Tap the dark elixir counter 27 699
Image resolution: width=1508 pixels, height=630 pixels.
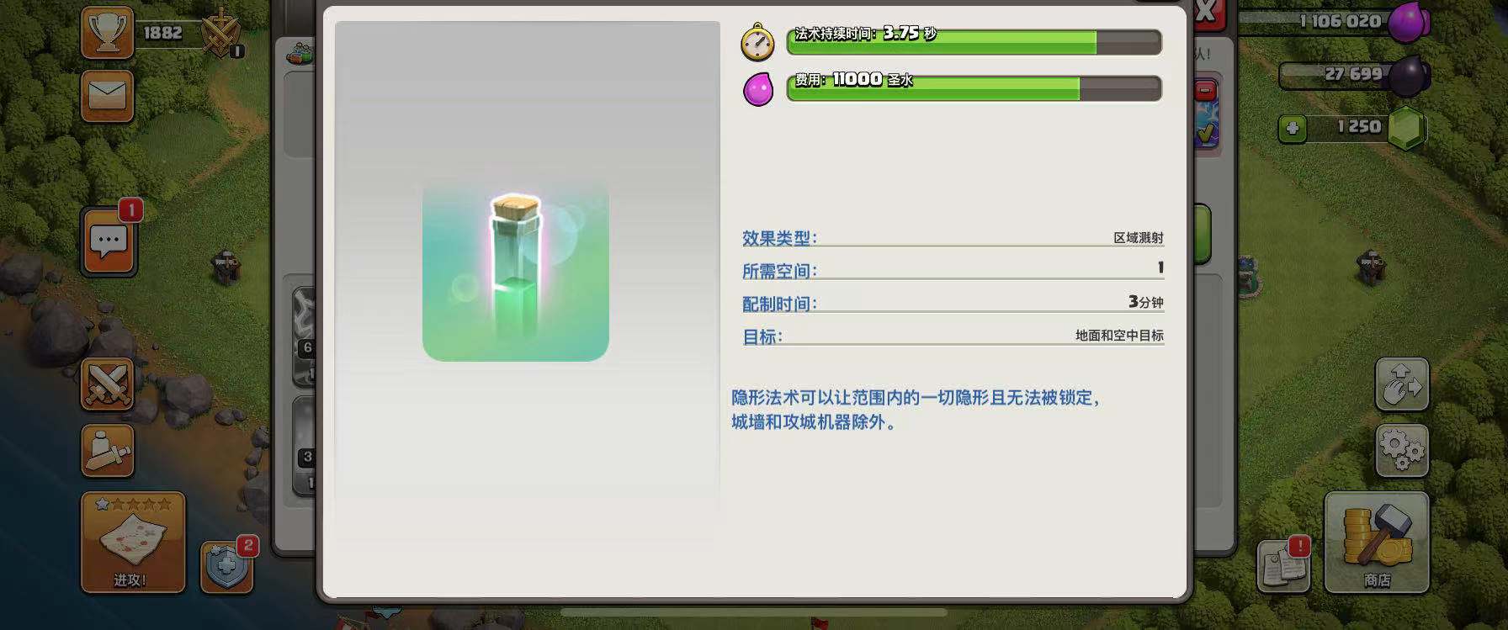pyautogui.click(x=1353, y=75)
